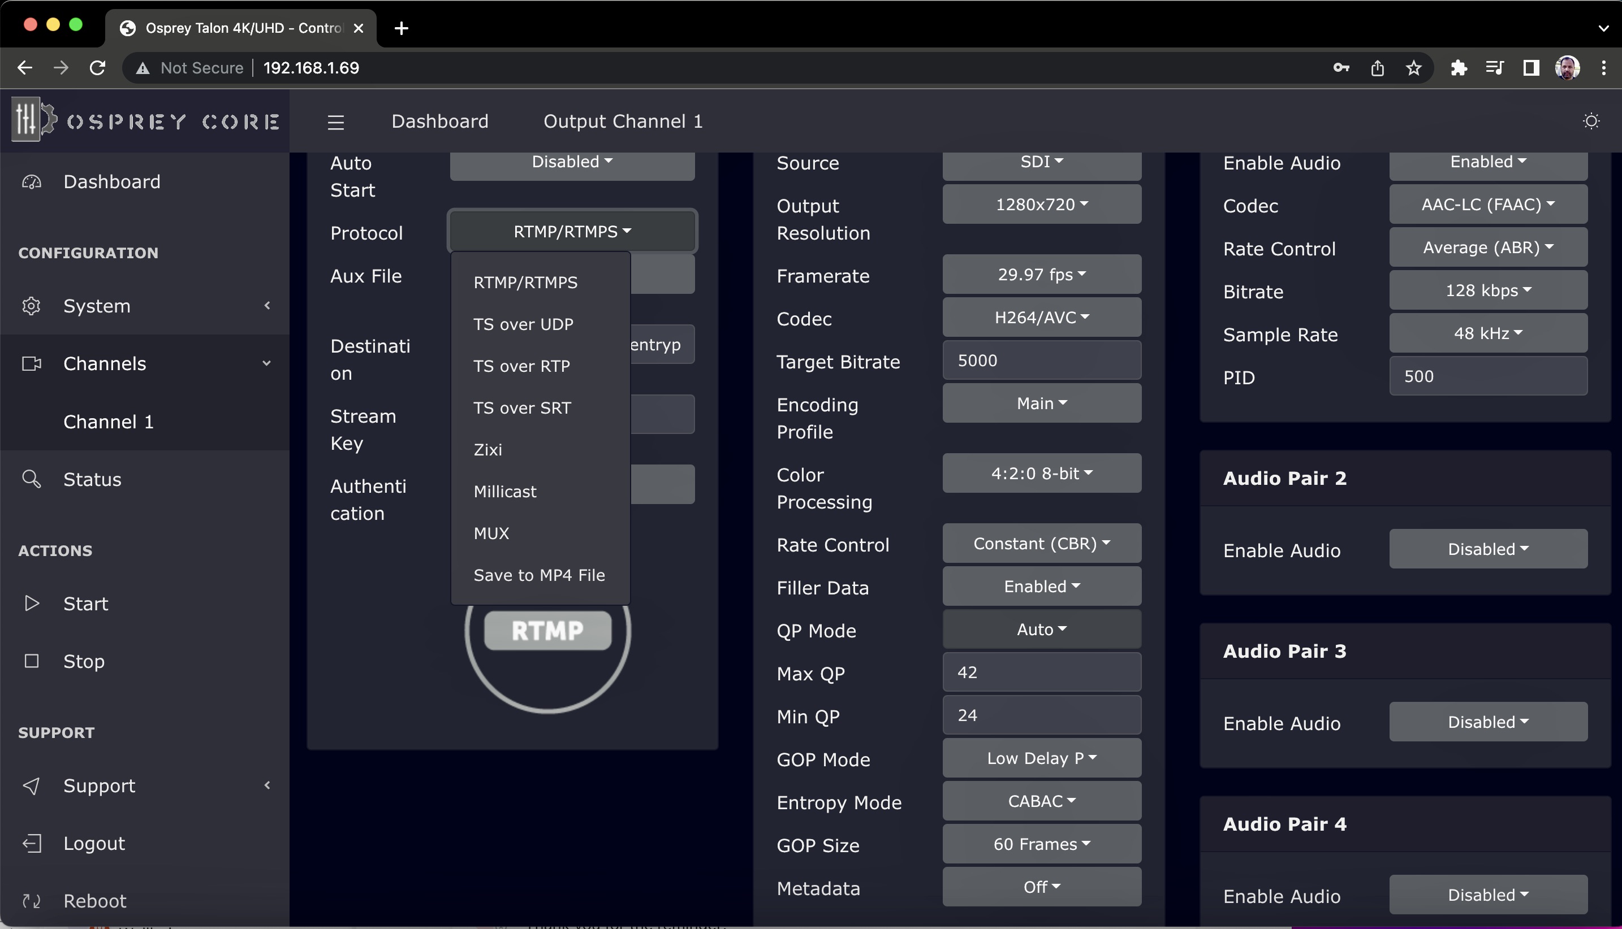Click the Start play icon in Actions
The image size is (1622, 929).
click(31, 603)
